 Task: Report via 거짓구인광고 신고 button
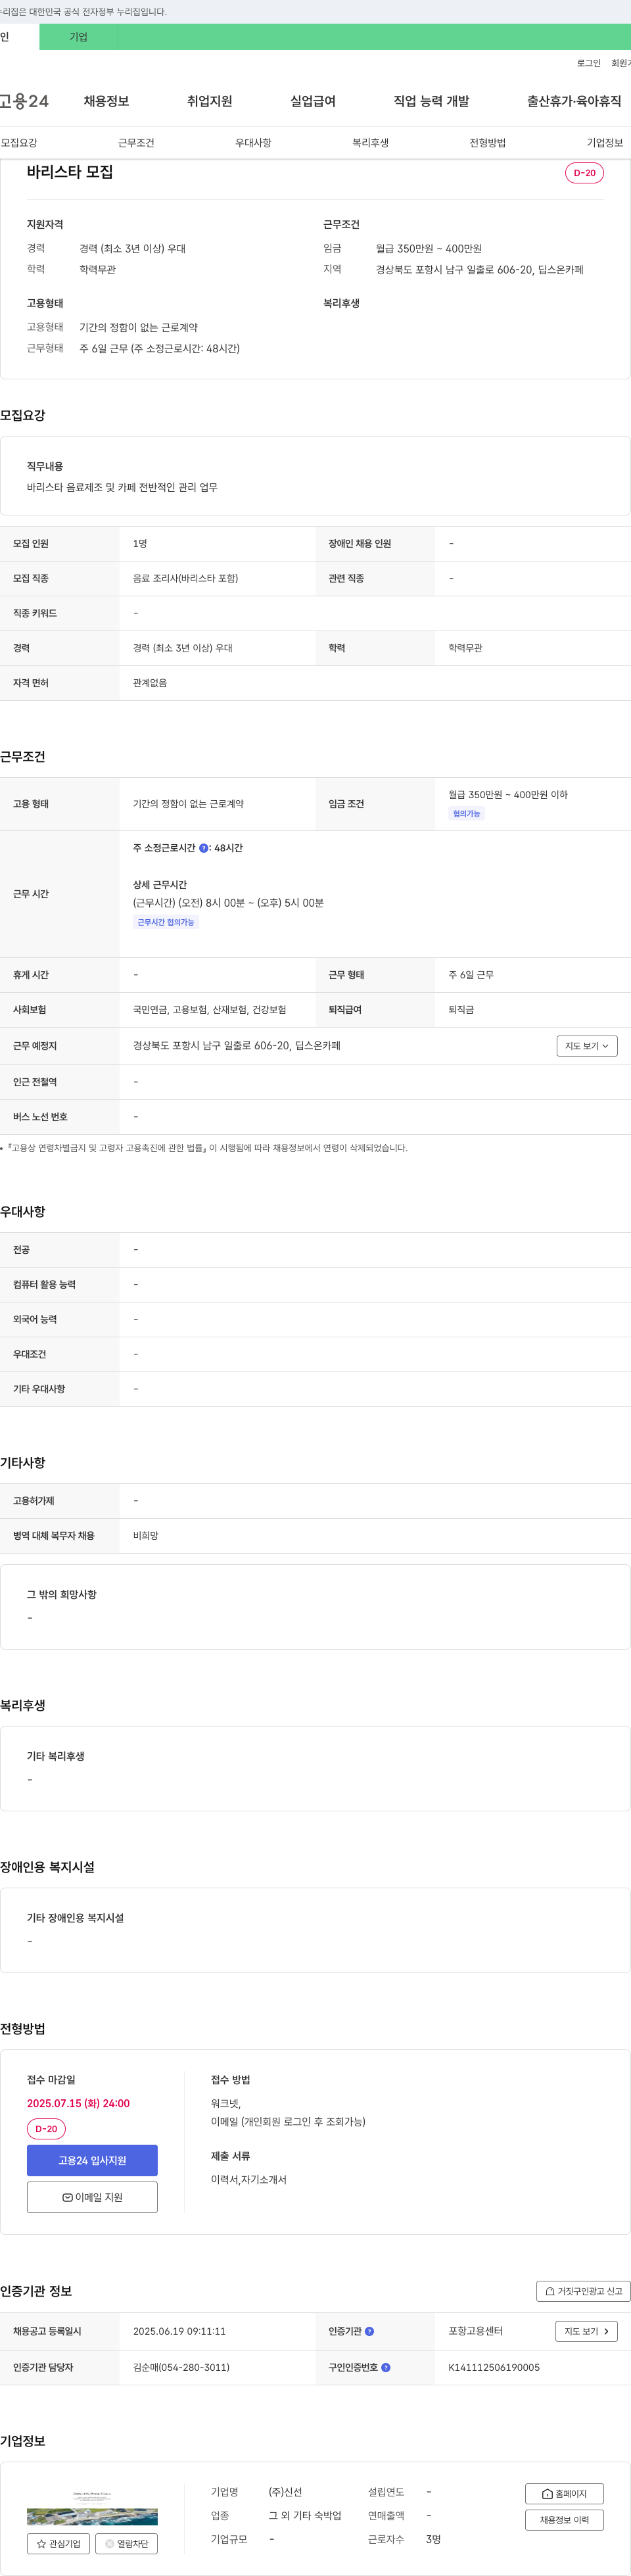coord(583,2291)
